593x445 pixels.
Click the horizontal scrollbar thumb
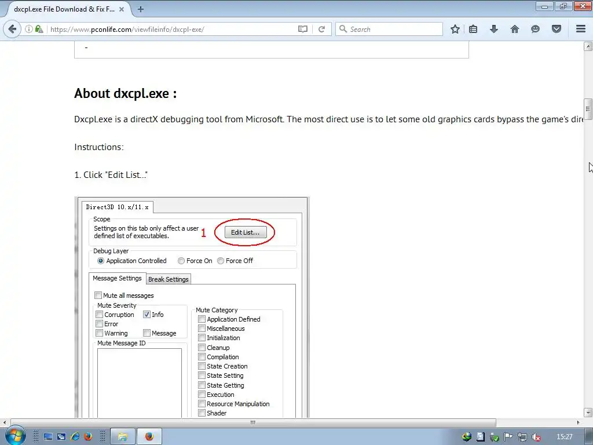tap(253, 422)
